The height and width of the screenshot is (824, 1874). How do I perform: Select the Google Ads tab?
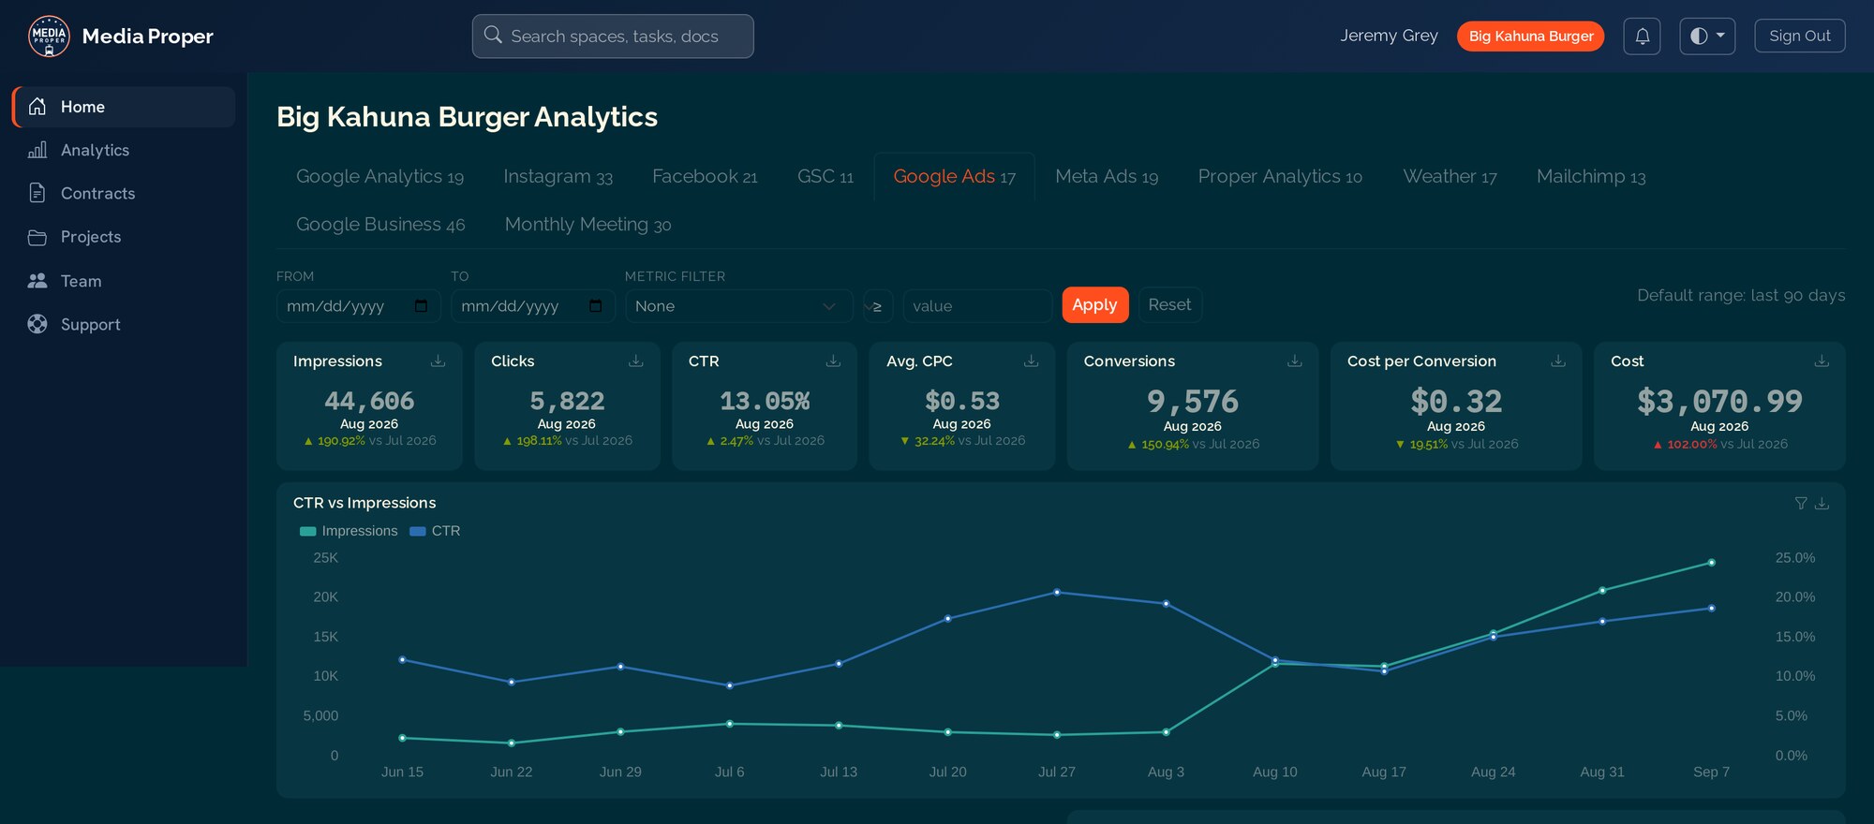[x=954, y=177]
